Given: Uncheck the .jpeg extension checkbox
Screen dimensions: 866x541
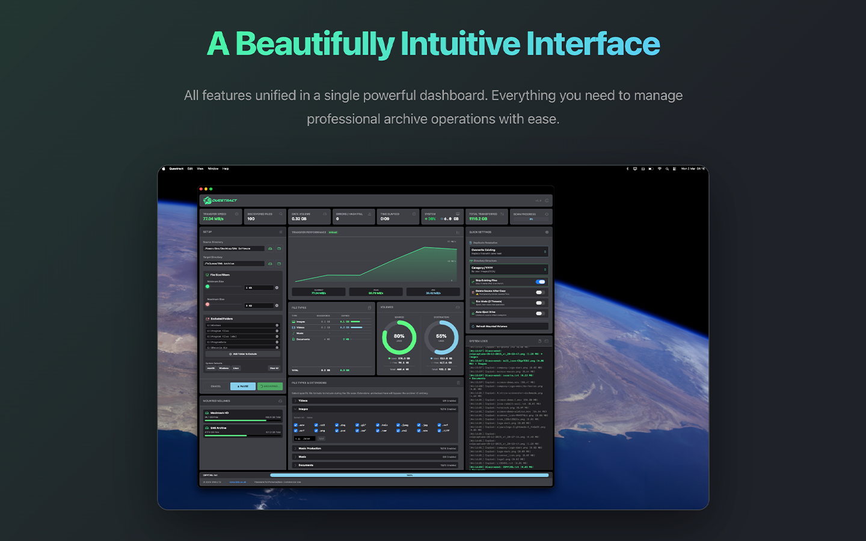Looking at the screenshot, I should (x=398, y=425).
